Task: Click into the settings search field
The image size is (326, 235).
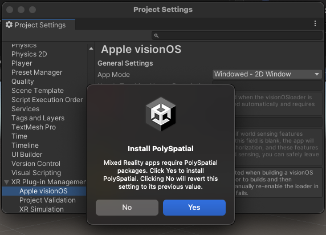Action: point(237,36)
